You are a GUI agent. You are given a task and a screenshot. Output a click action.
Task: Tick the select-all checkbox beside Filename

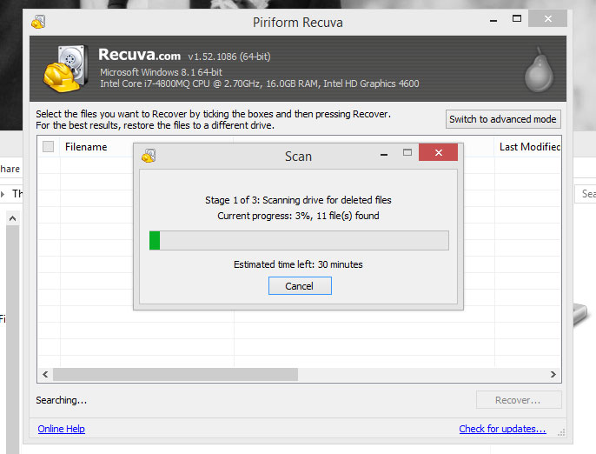[49, 146]
